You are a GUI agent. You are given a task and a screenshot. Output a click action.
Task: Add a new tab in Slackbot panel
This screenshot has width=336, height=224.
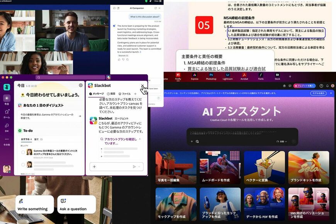coord(135,94)
